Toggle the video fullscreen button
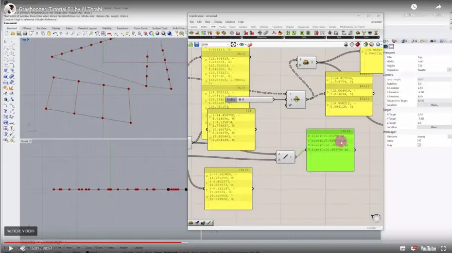Screen dimensions: 452x253 (x=443, y=249)
